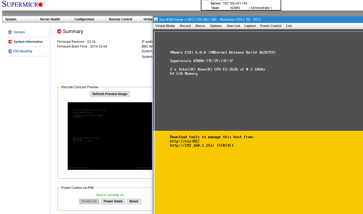Open the partly hidden Virtual Media tab of web page
Image resolution: width=363 pixels, height=214 pixels.
point(147,19)
